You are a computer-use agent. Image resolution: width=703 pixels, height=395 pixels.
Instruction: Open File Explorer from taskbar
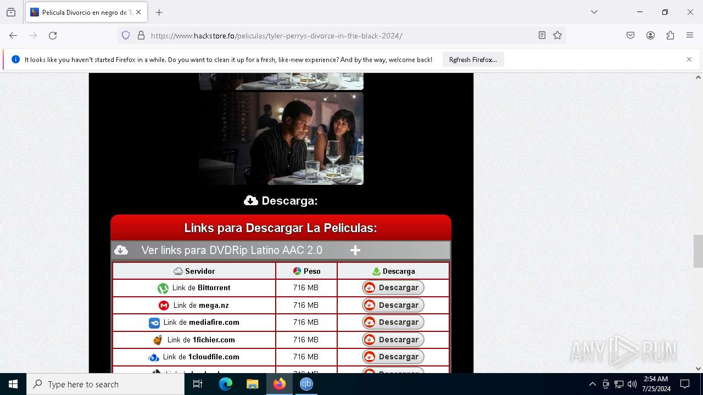(x=252, y=384)
